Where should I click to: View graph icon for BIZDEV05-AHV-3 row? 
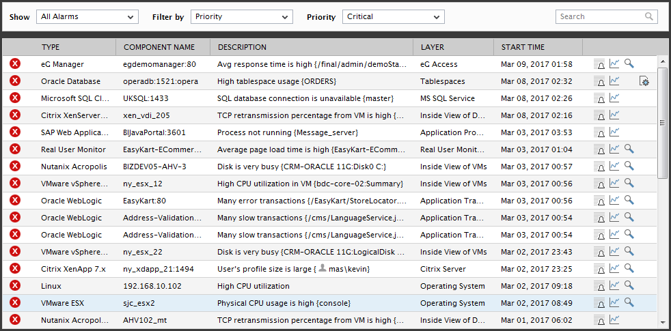[614, 167]
